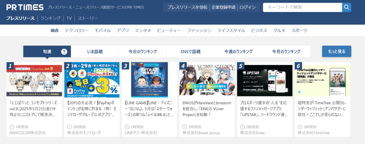The image size is (365, 144).
Task: Select the グルメ category
Action: (x=279, y=31)
